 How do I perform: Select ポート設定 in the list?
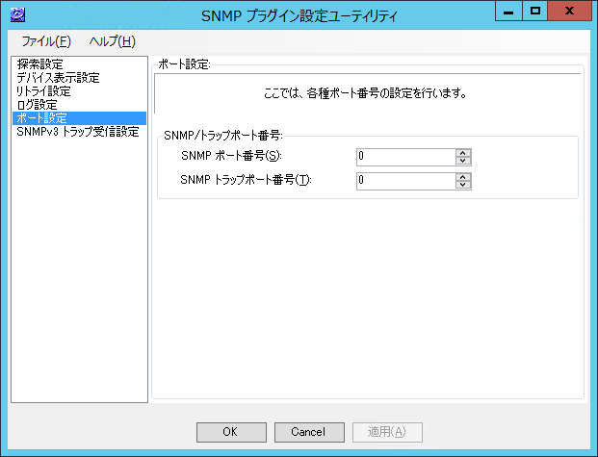click(79, 118)
